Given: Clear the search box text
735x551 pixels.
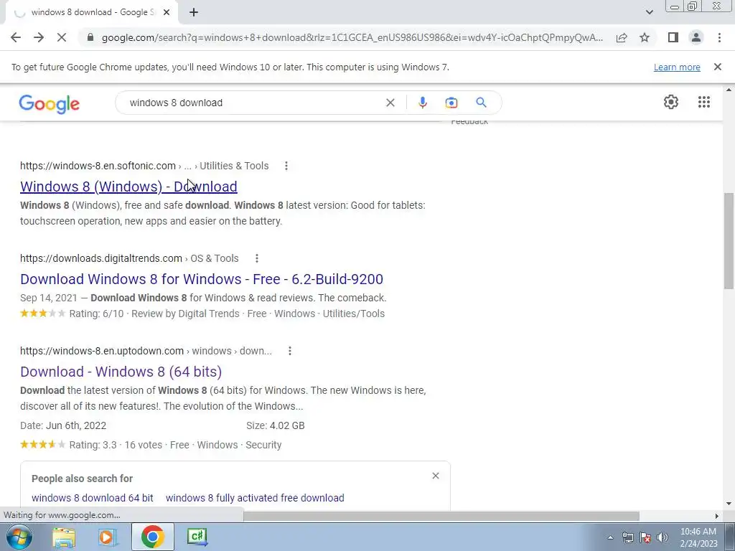Looking at the screenshot, I should click(390, 103).
